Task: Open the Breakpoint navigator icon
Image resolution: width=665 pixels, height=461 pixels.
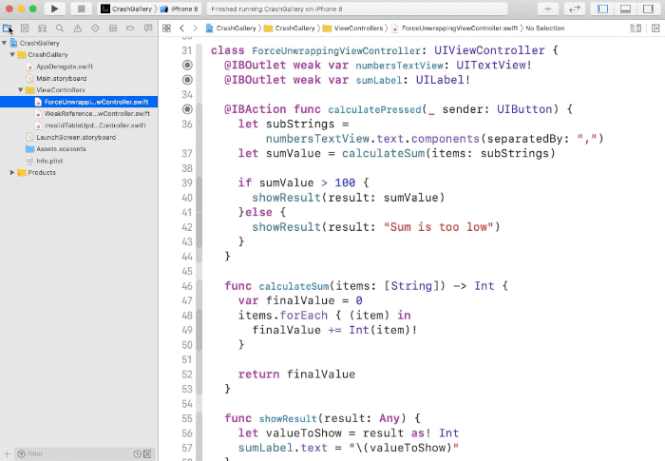Action: coord(128,29)
